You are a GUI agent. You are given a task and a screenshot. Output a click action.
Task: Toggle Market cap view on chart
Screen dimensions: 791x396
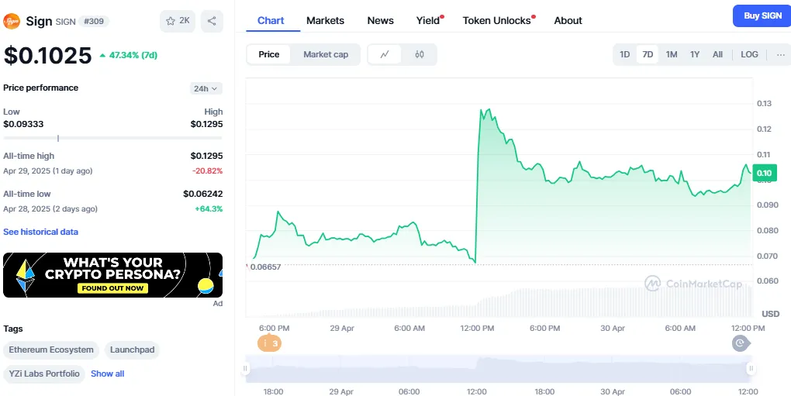[x=326, y=54]
